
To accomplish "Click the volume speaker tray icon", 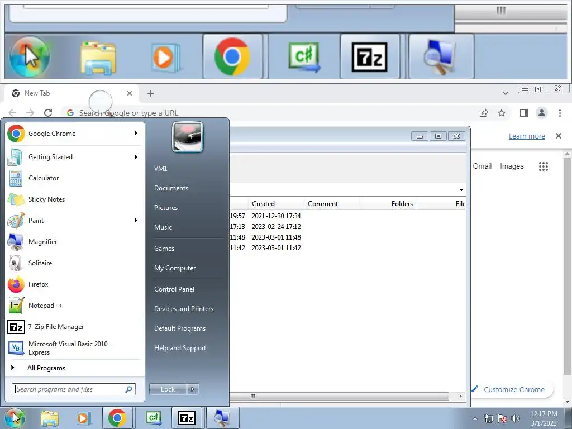I will [516, 418].
